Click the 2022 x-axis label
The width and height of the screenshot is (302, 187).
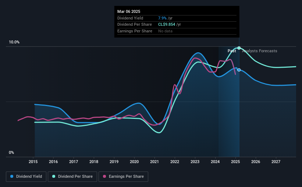click(x=175, y=162)
